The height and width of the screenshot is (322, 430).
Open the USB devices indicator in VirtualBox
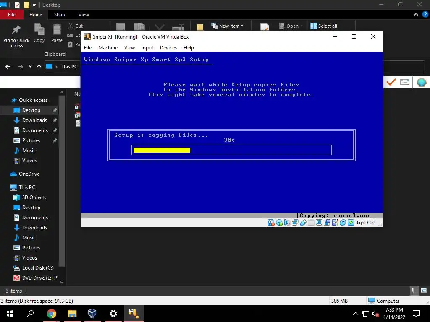click(x=303, y=223)
